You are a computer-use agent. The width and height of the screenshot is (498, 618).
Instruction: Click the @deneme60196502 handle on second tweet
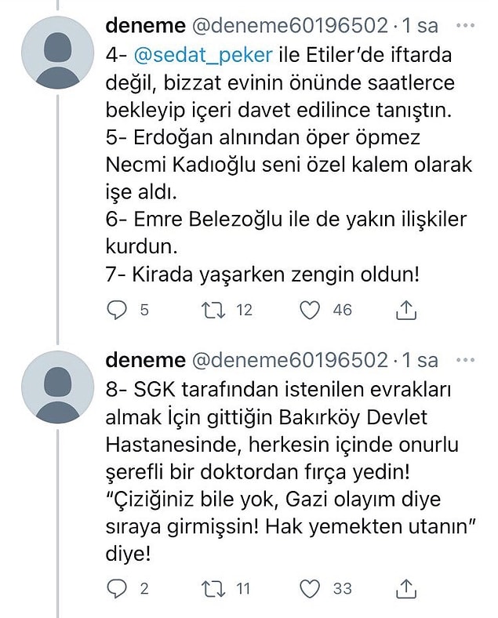coord(290,360)
